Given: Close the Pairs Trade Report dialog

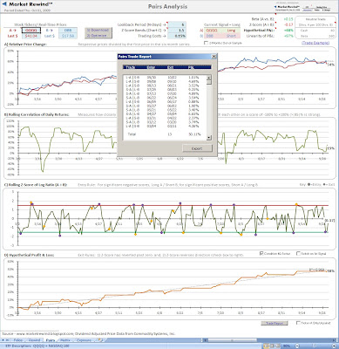Looking at the screenshot, I should (214, 57).
